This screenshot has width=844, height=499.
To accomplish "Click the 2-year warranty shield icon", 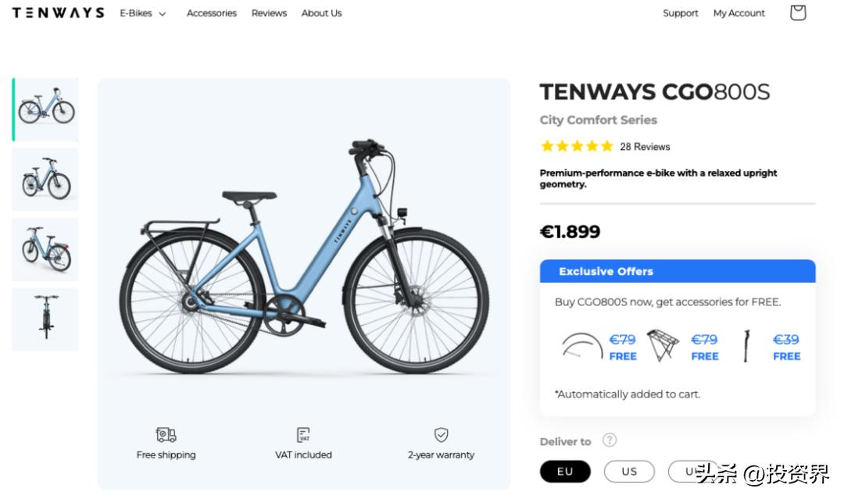I will pos(441,435).
